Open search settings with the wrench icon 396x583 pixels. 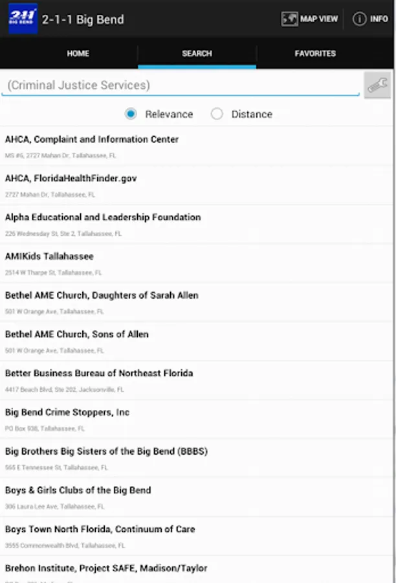point(377,85)
